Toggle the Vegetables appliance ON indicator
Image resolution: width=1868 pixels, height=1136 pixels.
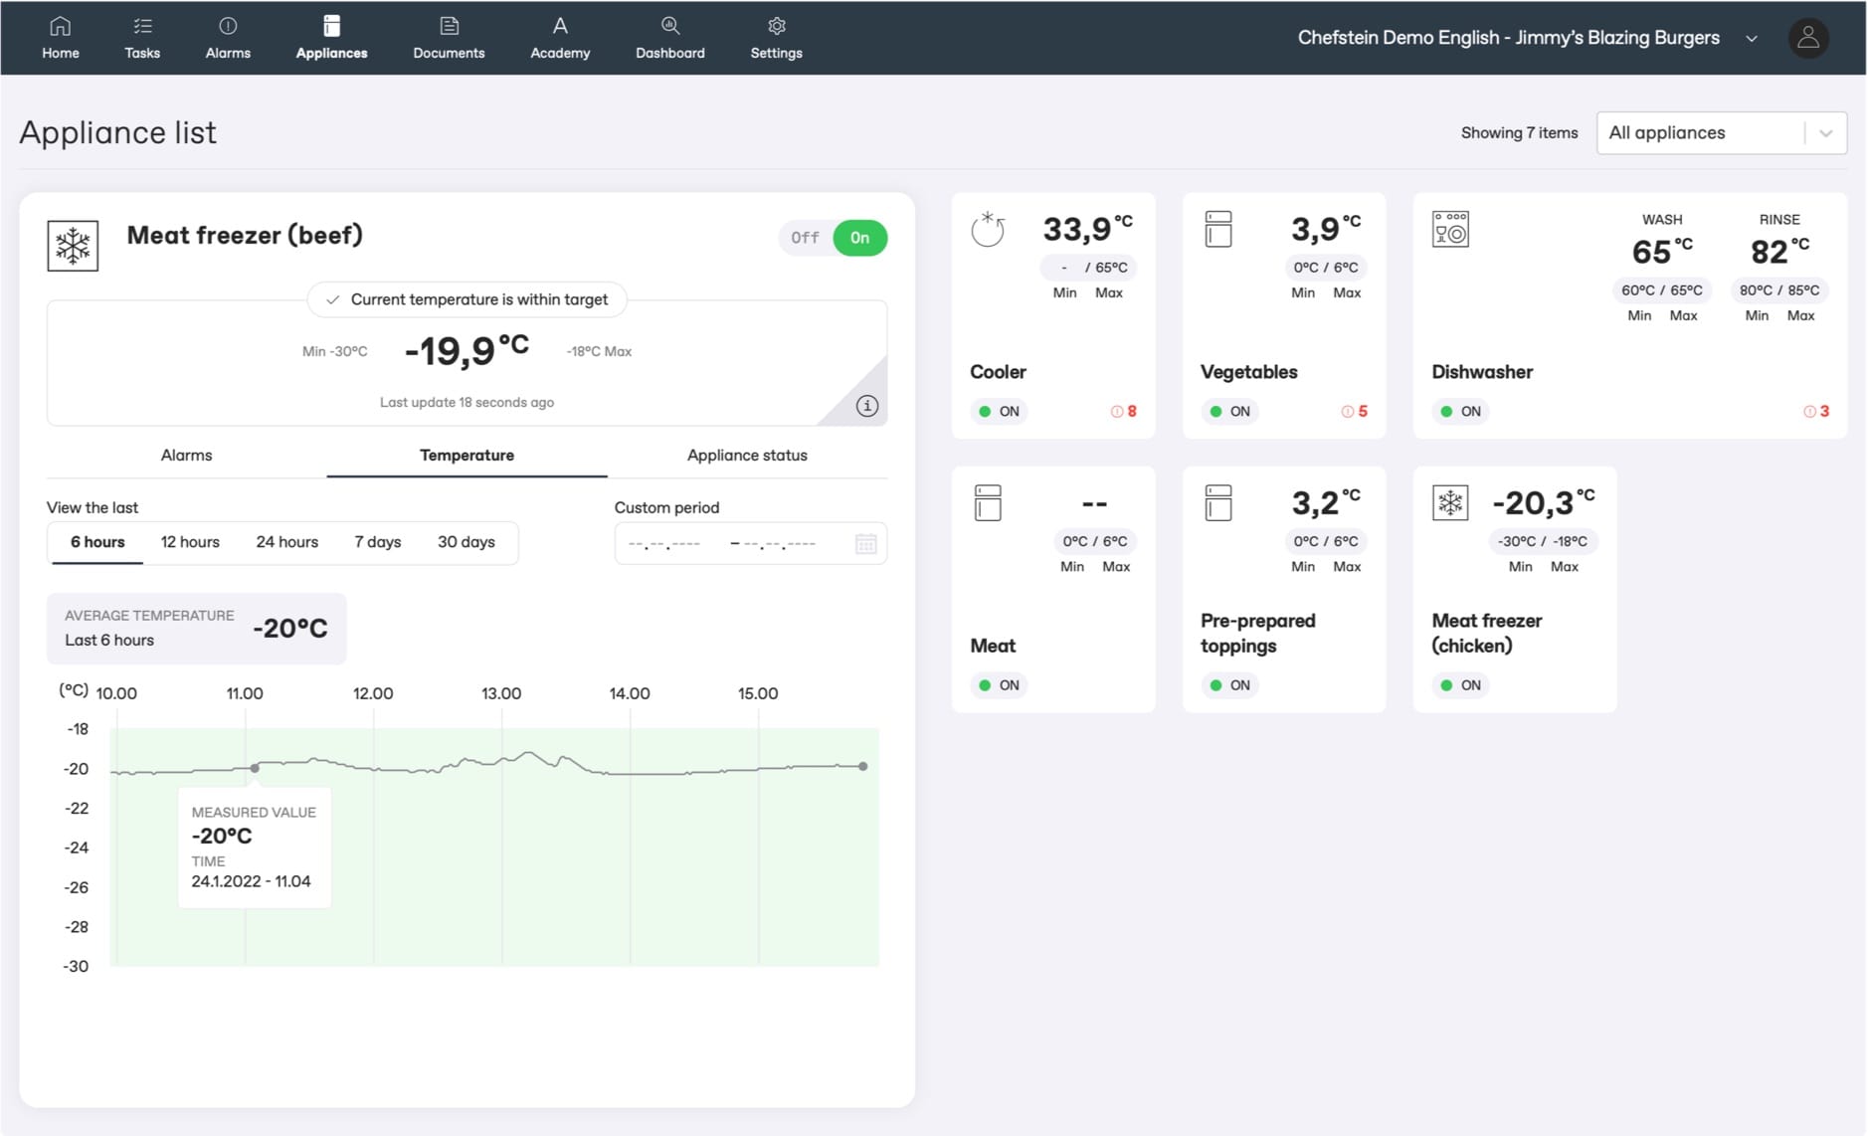[1229, 411]
